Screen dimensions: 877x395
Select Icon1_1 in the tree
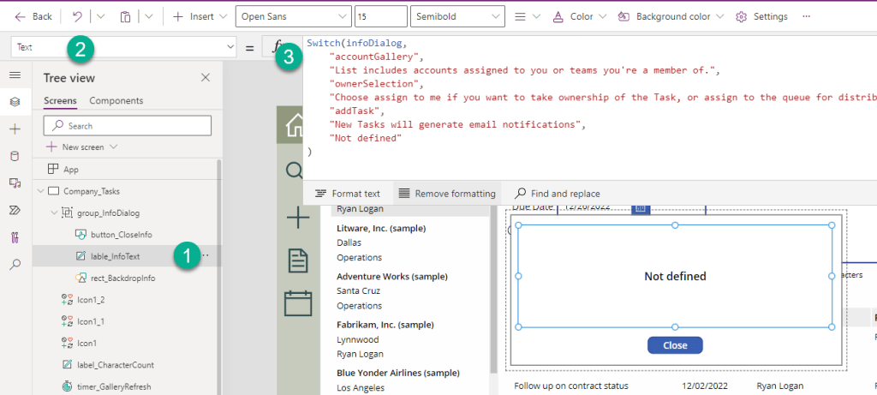pyautogui.click(x=91, y=321)
